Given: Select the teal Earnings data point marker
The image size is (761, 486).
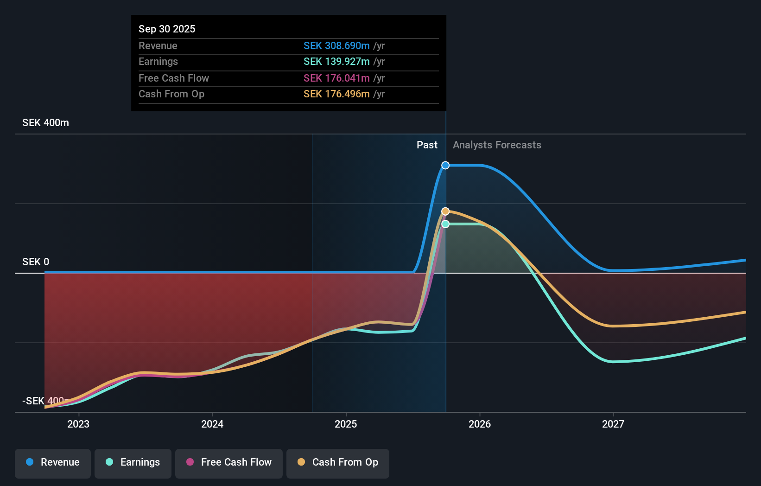Looking at the screenshot, I should coord(445,224).
